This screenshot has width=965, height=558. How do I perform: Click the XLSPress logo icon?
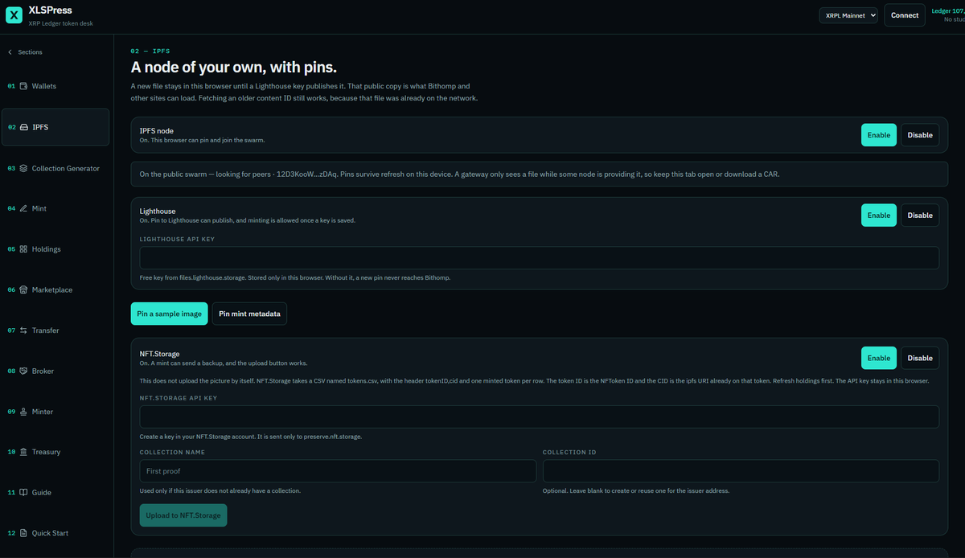[x=14, y=15]
